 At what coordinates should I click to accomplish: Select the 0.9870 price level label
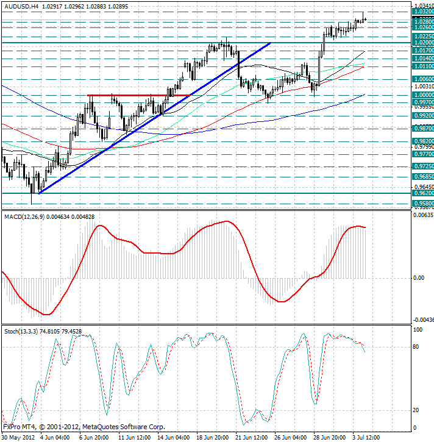point(423,129)
